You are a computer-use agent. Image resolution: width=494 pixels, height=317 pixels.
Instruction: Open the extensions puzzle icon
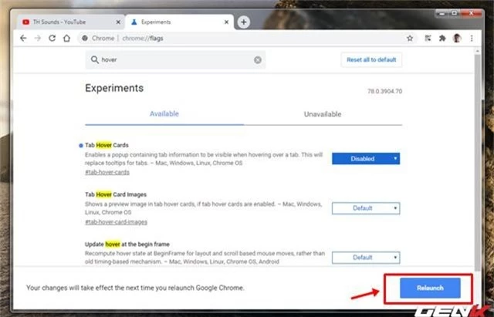point(442,38)
